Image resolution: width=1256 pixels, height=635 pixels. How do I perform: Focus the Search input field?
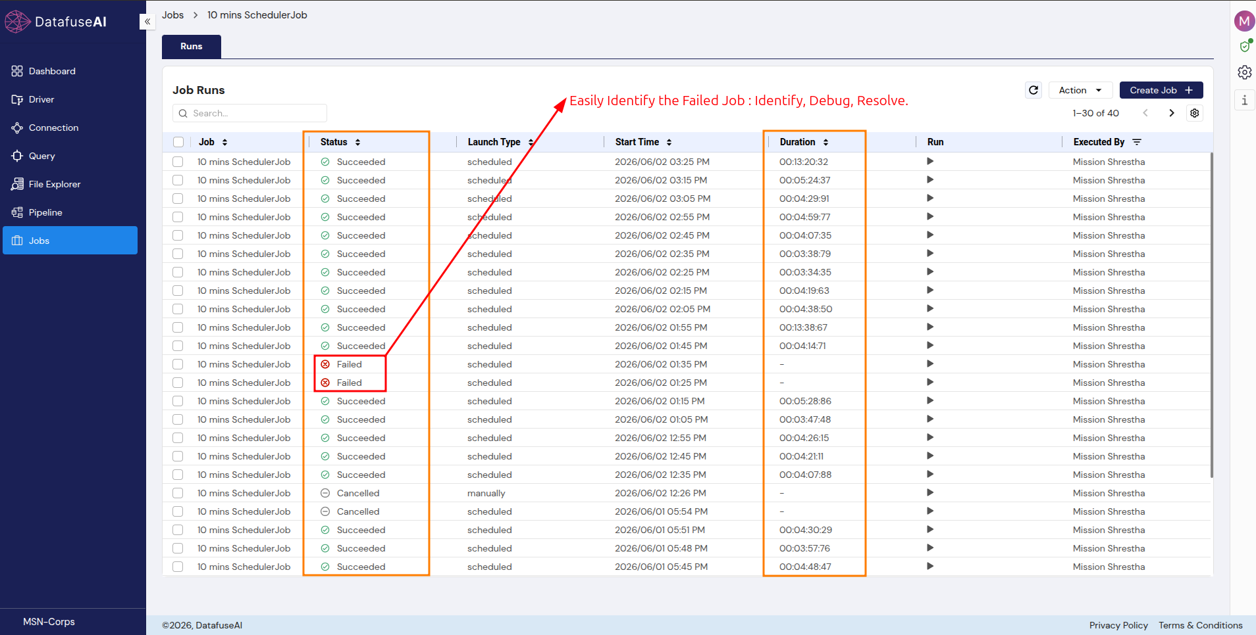pos(250,113)
